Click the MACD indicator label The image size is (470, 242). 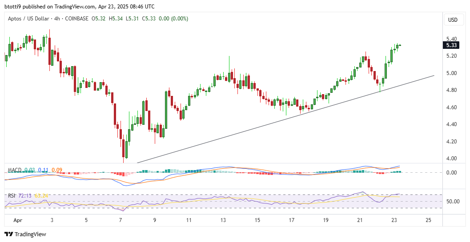point(15,170)
